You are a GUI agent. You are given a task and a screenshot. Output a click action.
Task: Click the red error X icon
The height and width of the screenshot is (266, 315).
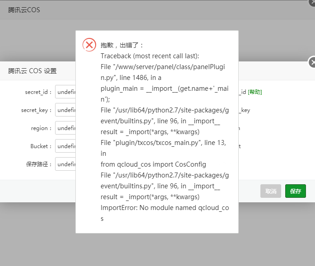point(89,45)
